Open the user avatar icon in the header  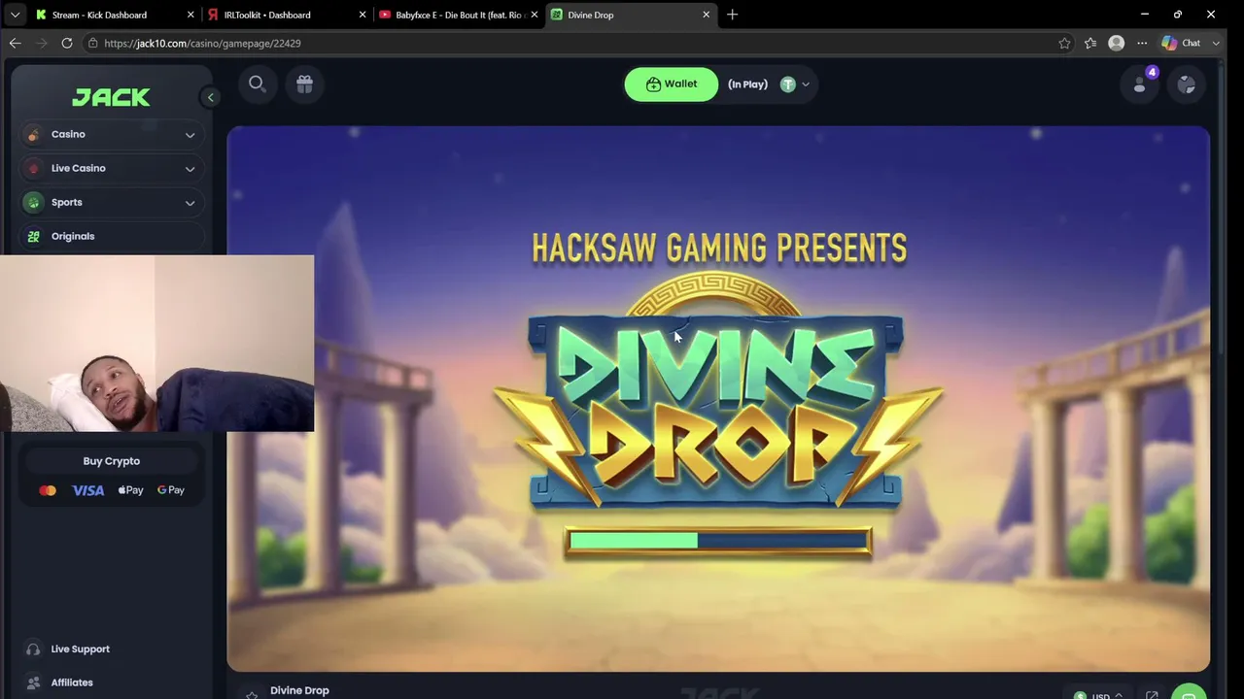click(1187, 84)
